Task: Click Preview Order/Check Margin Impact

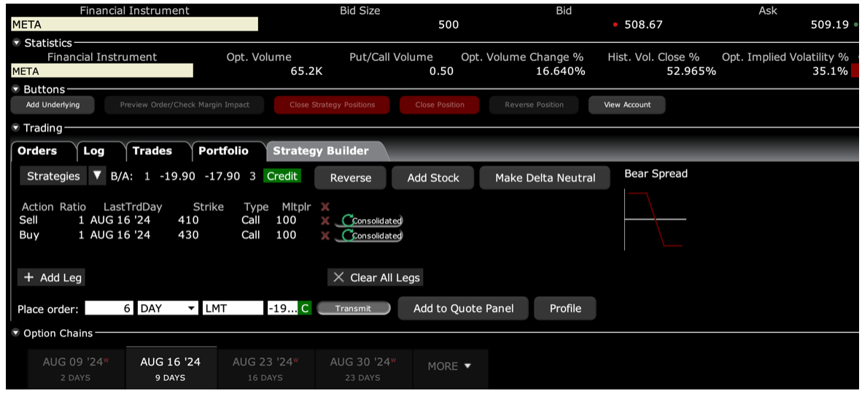Action: pos(185,105)
